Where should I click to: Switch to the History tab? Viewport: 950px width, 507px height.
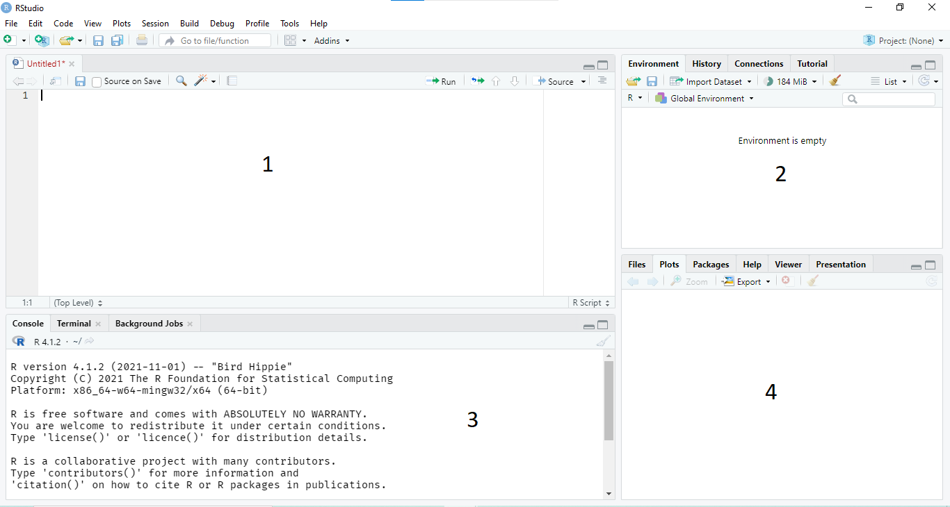(x=707, y=64)
